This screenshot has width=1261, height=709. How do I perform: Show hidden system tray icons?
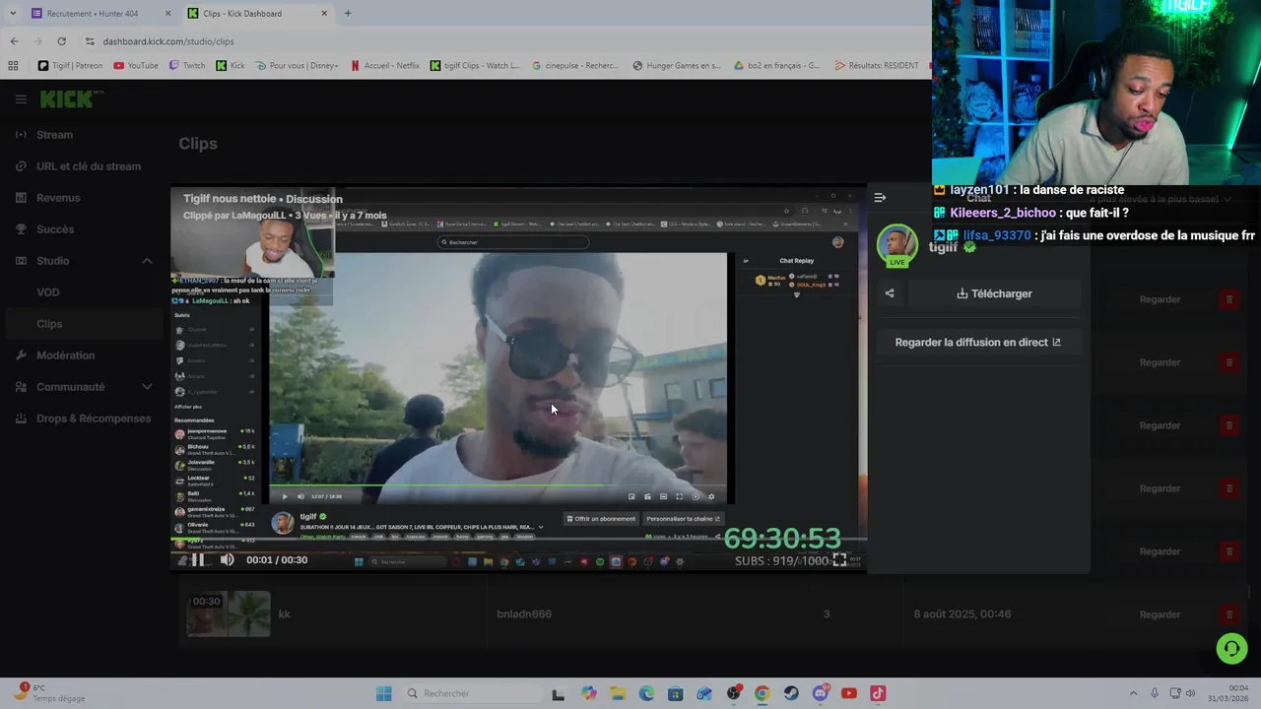point(1133,693)
